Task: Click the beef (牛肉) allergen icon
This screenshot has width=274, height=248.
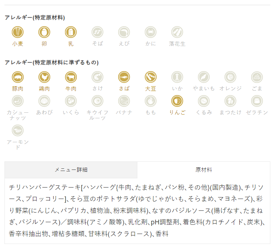Action: tap(71, 77)
